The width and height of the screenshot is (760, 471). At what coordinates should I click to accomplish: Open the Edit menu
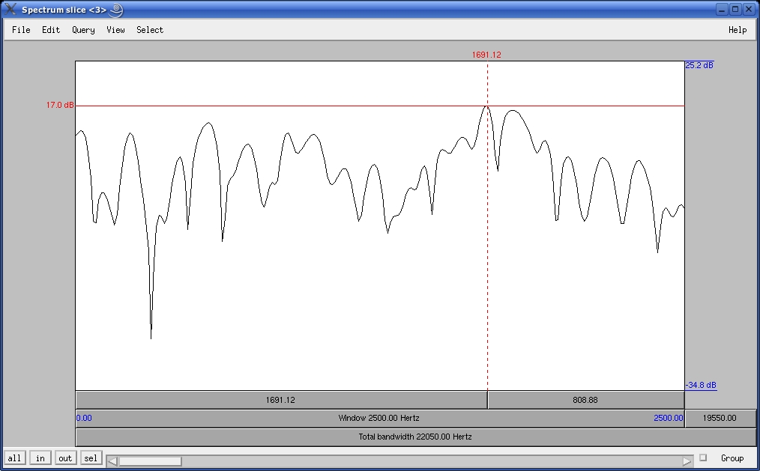click(51, 30)
